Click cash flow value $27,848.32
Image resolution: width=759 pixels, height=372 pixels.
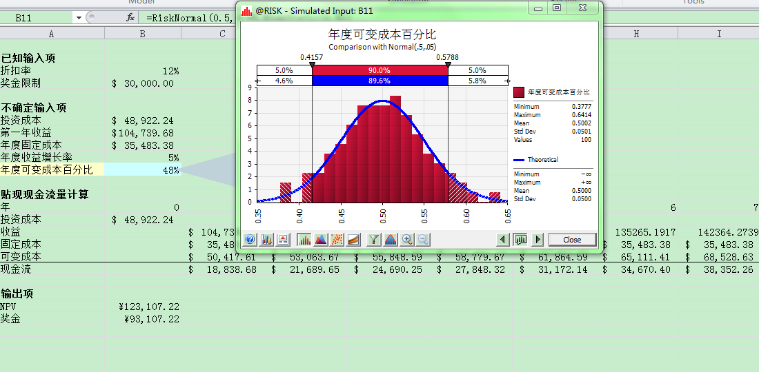coord(472,269)
